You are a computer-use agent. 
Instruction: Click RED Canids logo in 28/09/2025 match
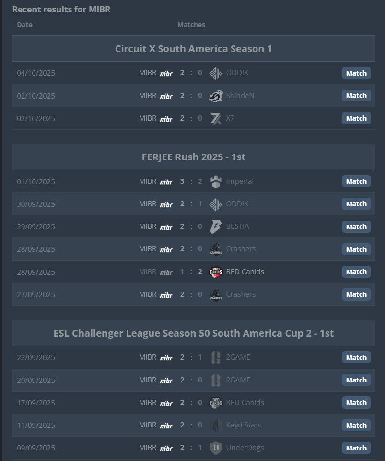click(216, 272)
